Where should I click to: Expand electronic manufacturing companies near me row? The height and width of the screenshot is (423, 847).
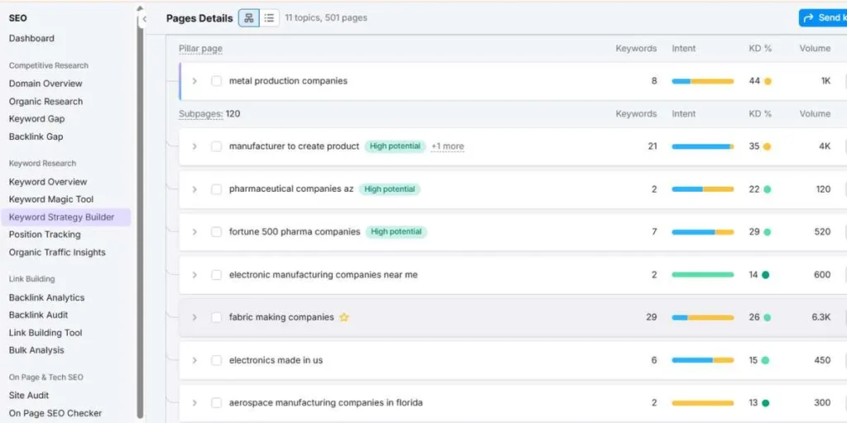(x=194, y=274)
